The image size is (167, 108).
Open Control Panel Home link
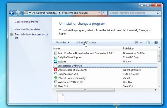[x=27, y=22]
